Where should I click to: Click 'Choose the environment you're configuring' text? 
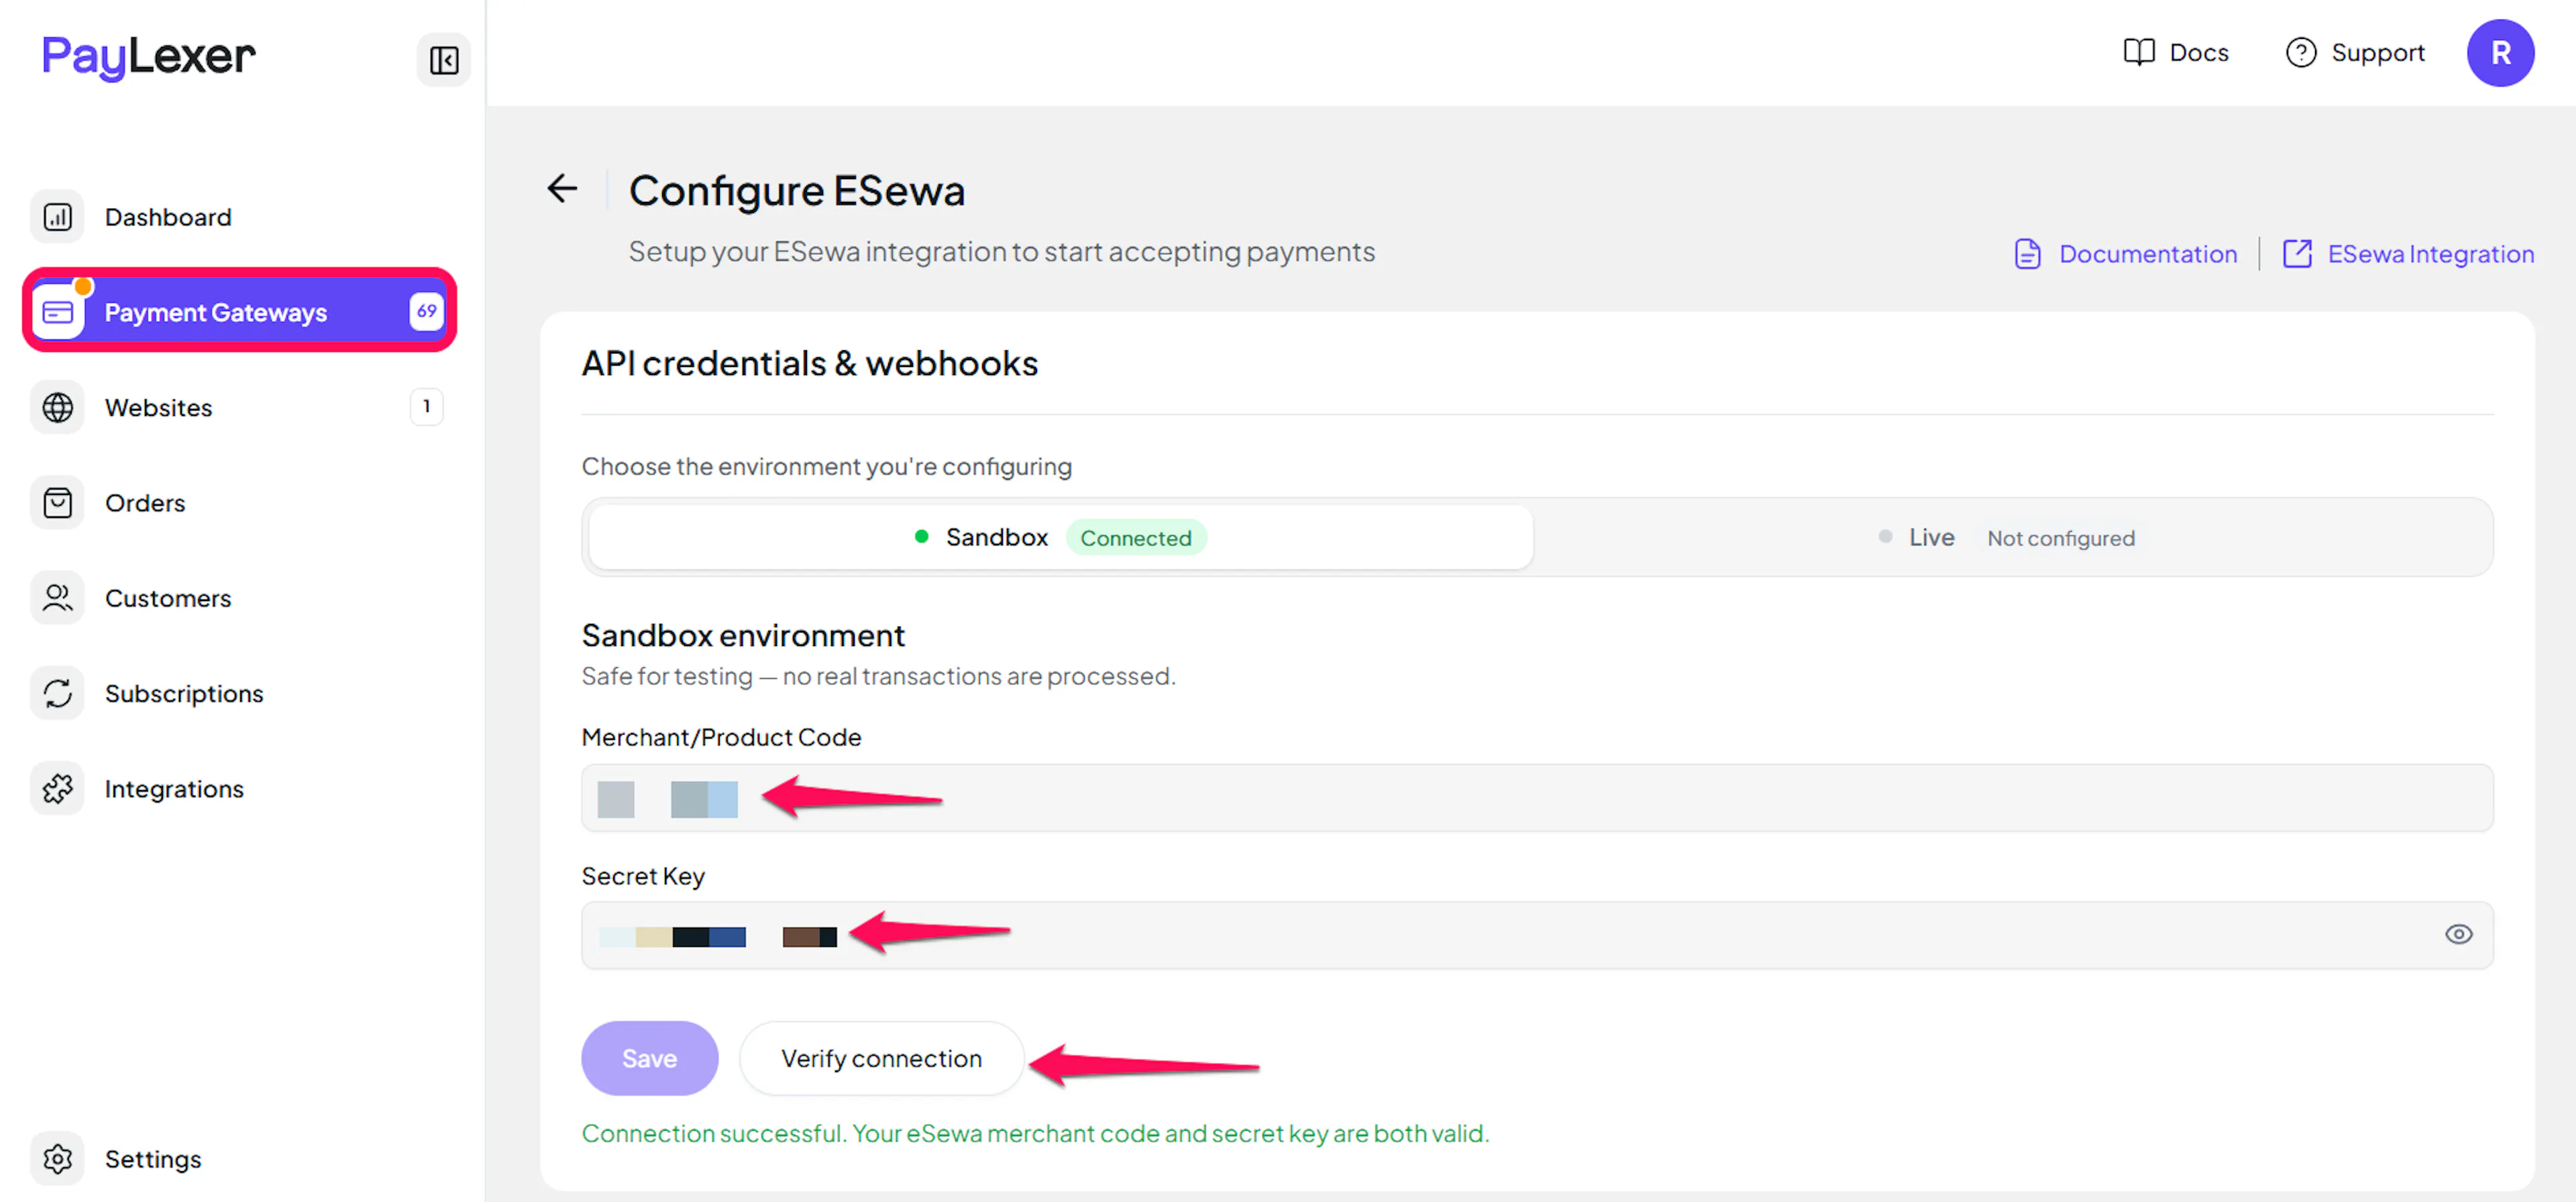[826, 466]
